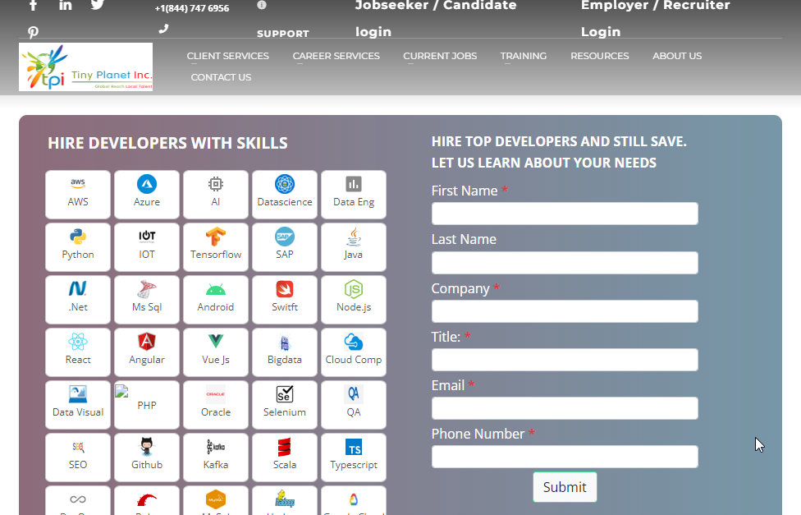Focus the Phone Number input field
Viewport: 801px width, 515px height.
(x=565, y=457)
